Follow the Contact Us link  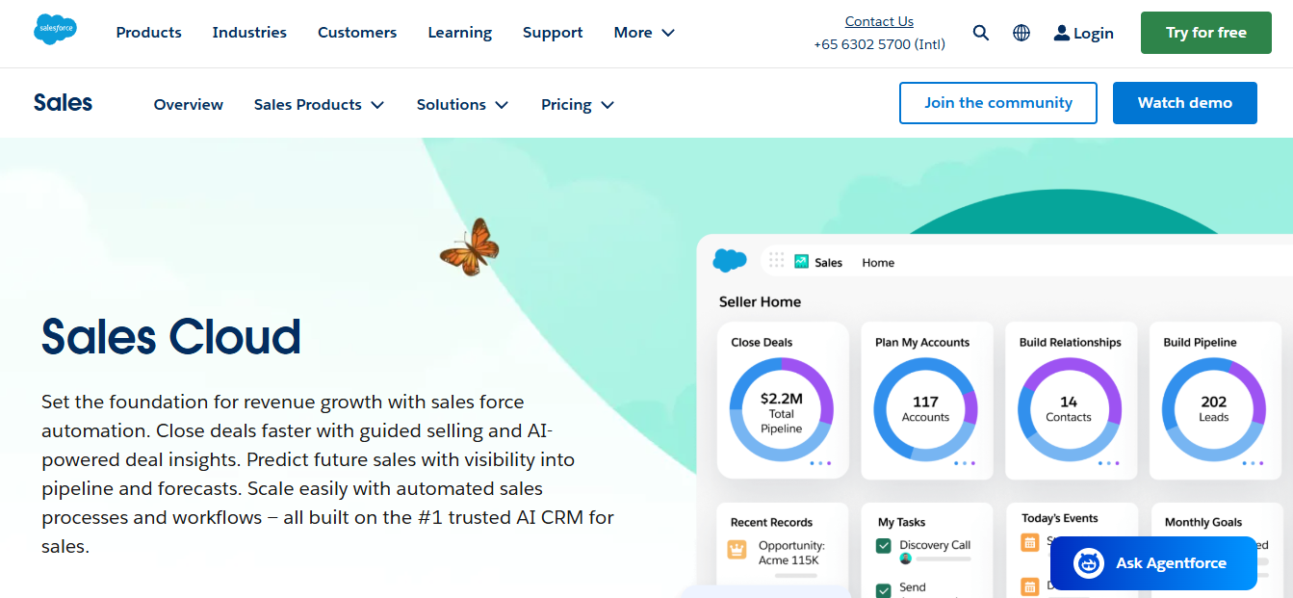click(x=879, y=21)
